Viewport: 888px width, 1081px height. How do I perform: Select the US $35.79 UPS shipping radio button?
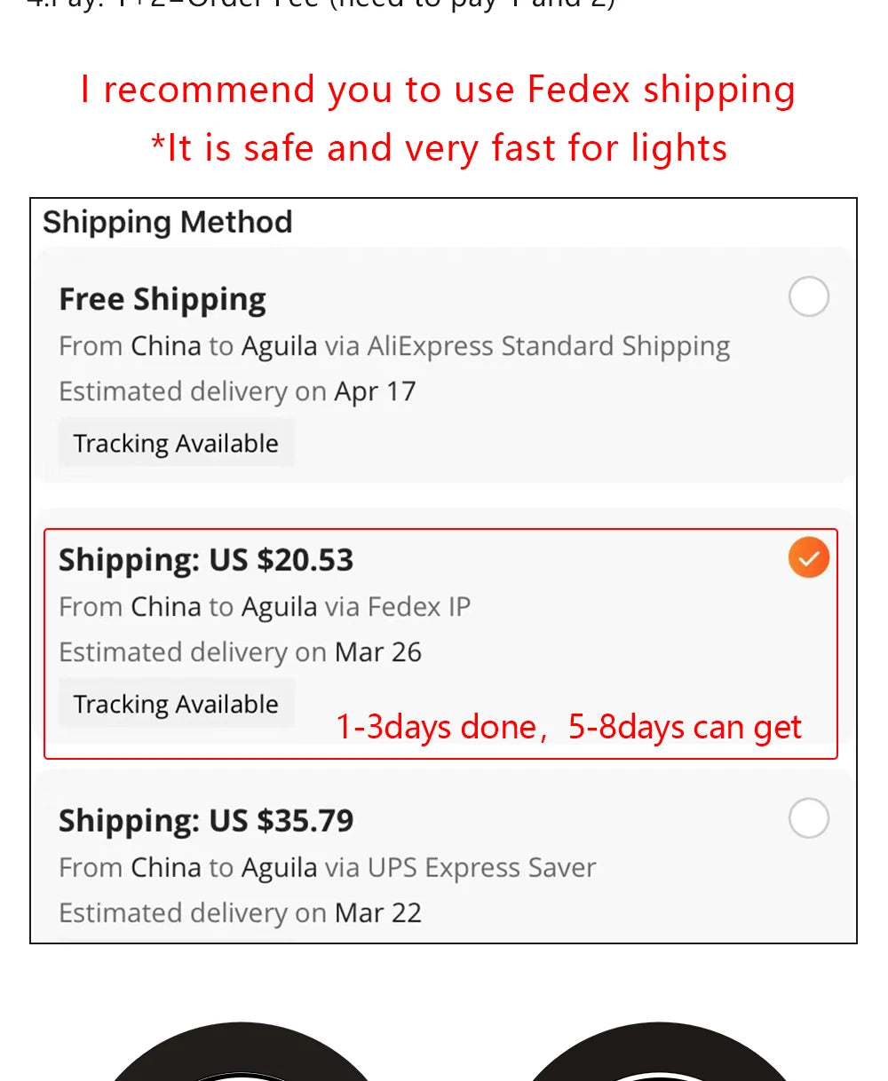tap(808, 818)
